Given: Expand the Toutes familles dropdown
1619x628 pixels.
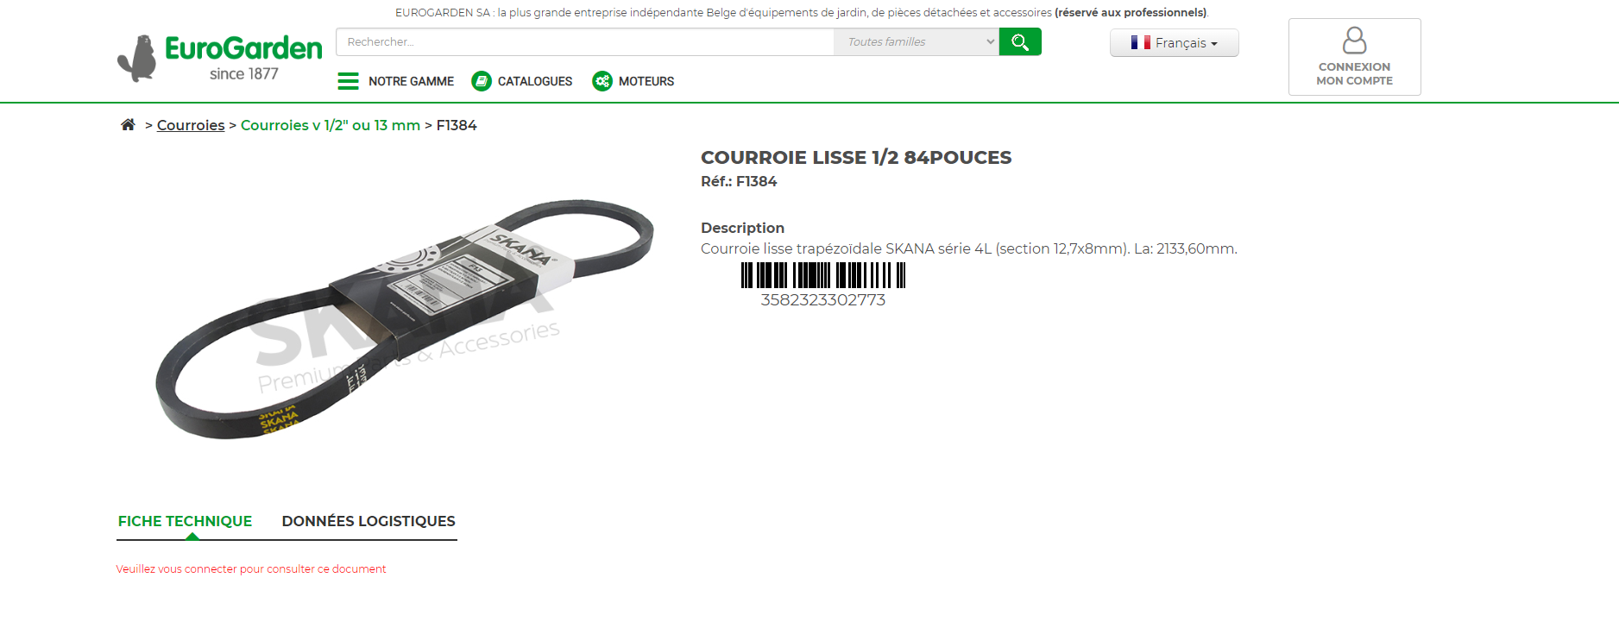Looking at the screenshot, I should click(917, 41).
